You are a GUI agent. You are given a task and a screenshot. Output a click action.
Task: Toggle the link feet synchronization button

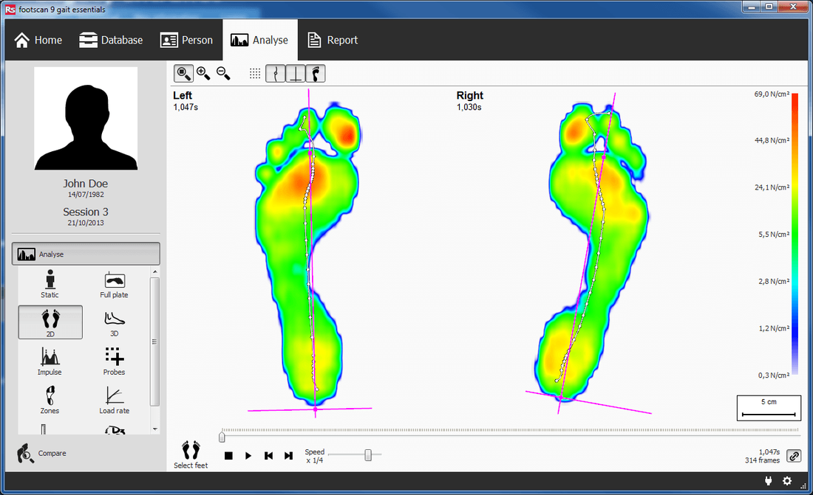pyautogui.click(x=795, y=456)
